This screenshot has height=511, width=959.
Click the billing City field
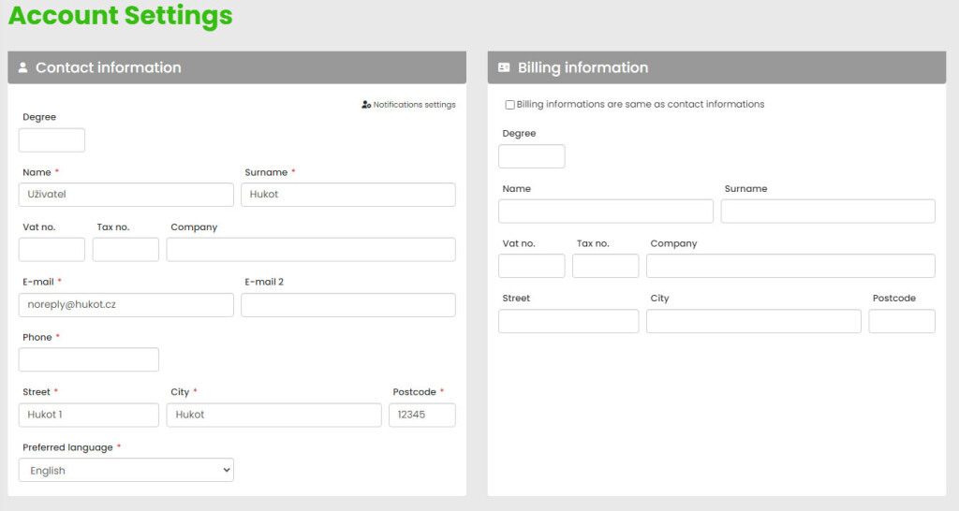coord(753,321)
